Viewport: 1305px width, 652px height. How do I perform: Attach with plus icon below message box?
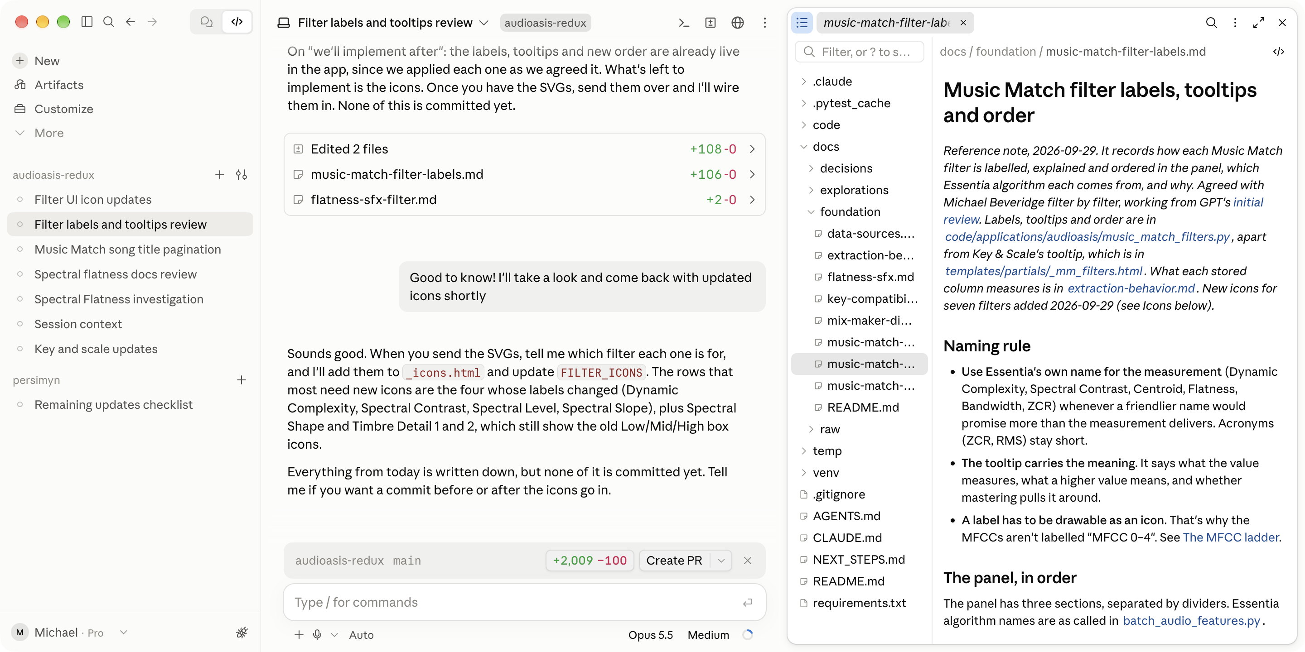[299, 634]
